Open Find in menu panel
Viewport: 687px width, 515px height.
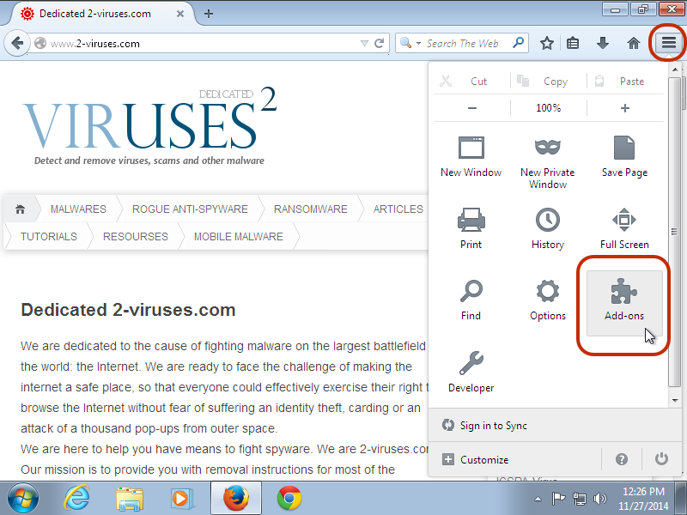pos(471,300)
